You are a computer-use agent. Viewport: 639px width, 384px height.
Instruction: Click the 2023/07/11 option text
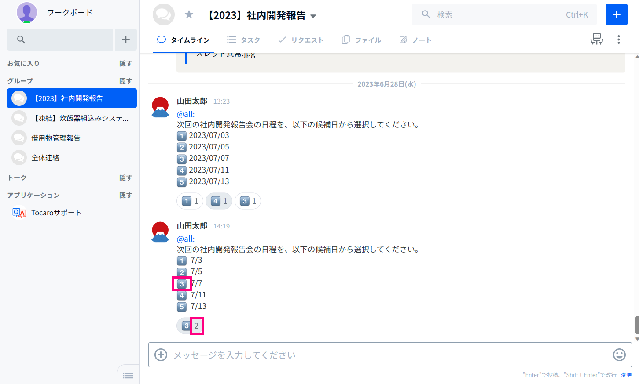pyautogui.click(x=209, y=170)
